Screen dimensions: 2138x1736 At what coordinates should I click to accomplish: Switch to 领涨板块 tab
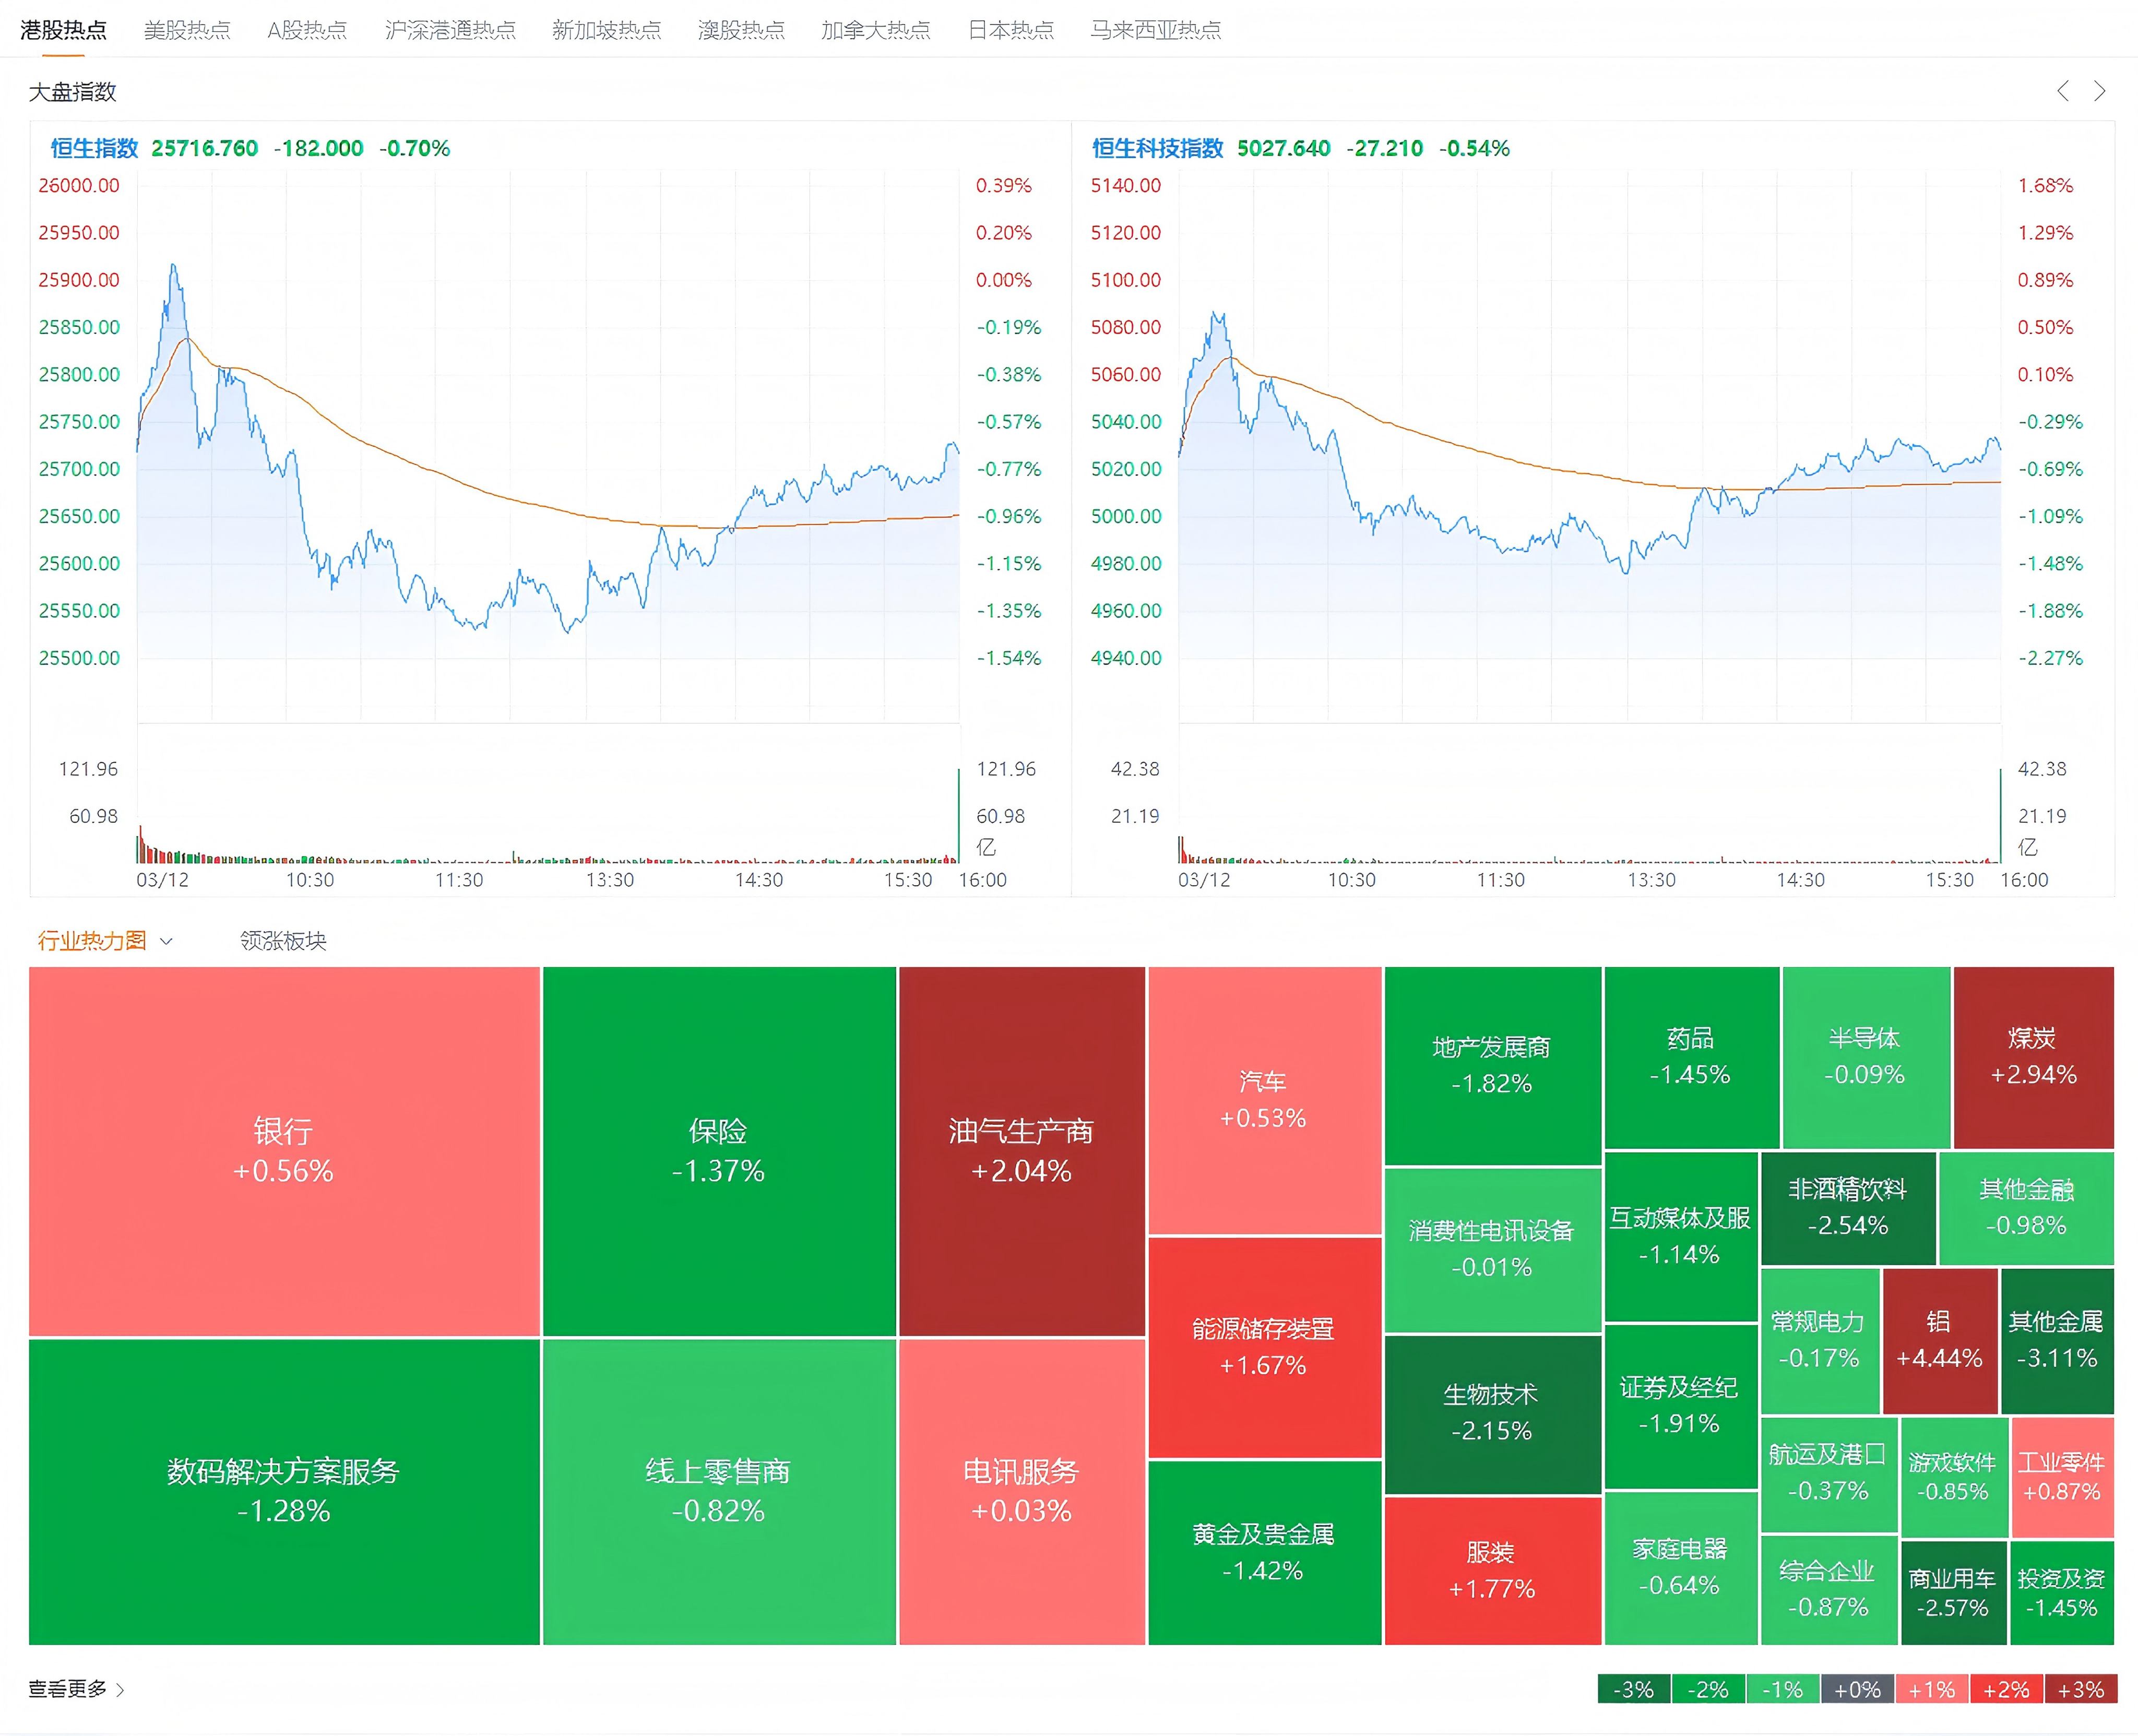point(283,941)
